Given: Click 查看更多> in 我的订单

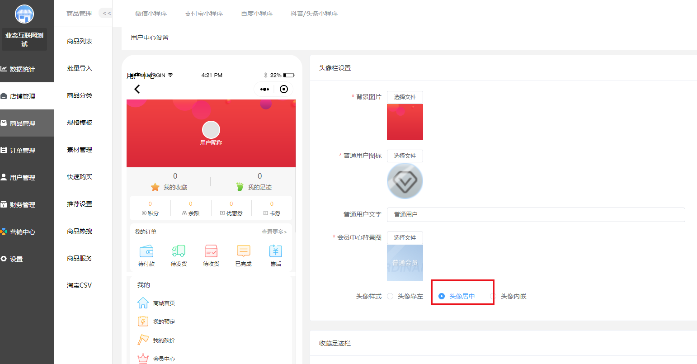Looking at the screenshot, I should coord(274,232).
